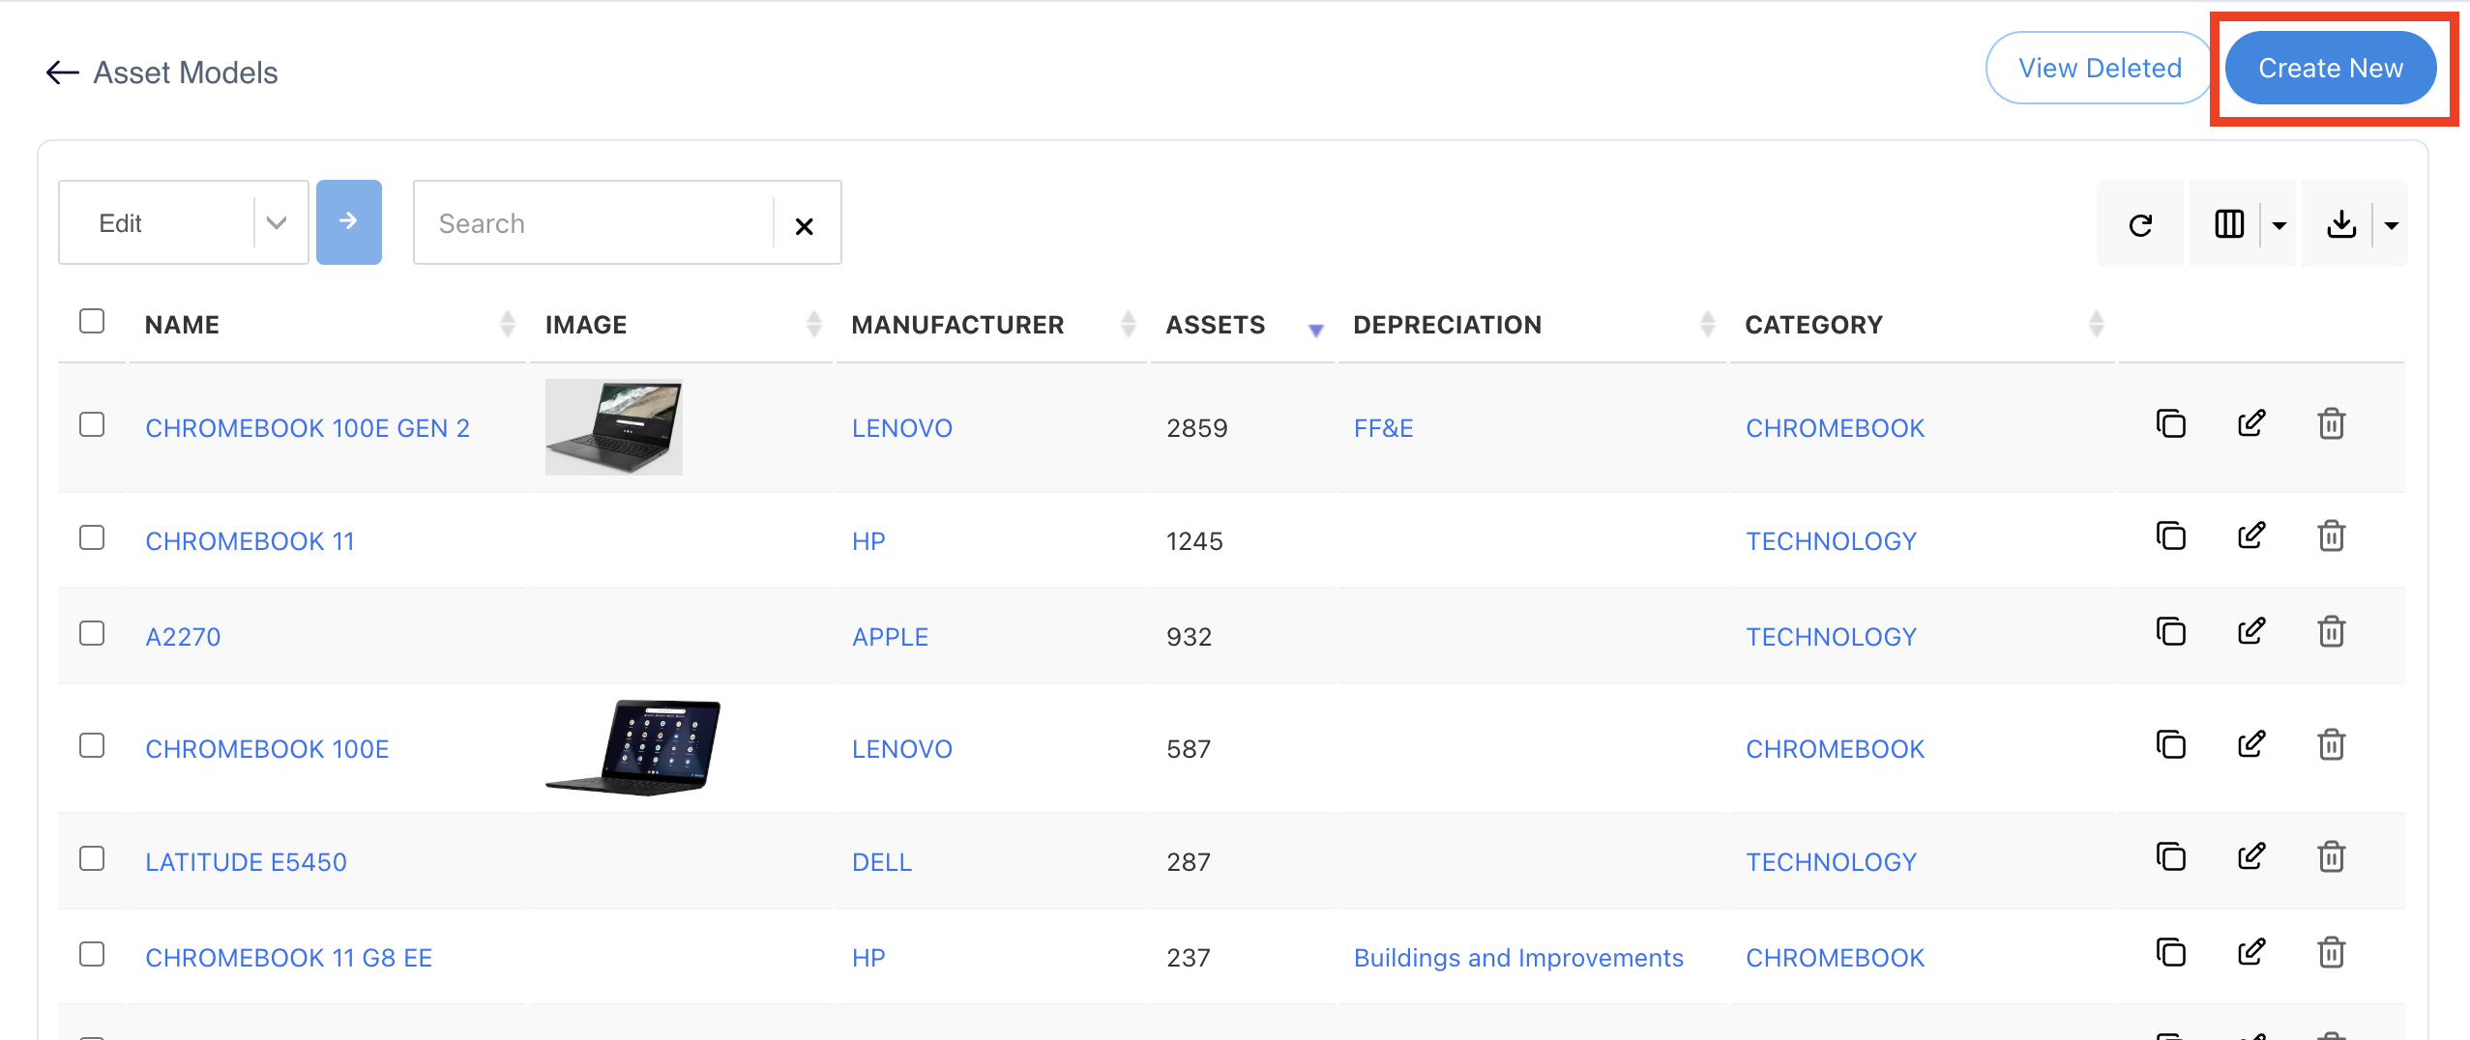Clone the Chromebook 100E Gen 2 model

click(2170, 424)
